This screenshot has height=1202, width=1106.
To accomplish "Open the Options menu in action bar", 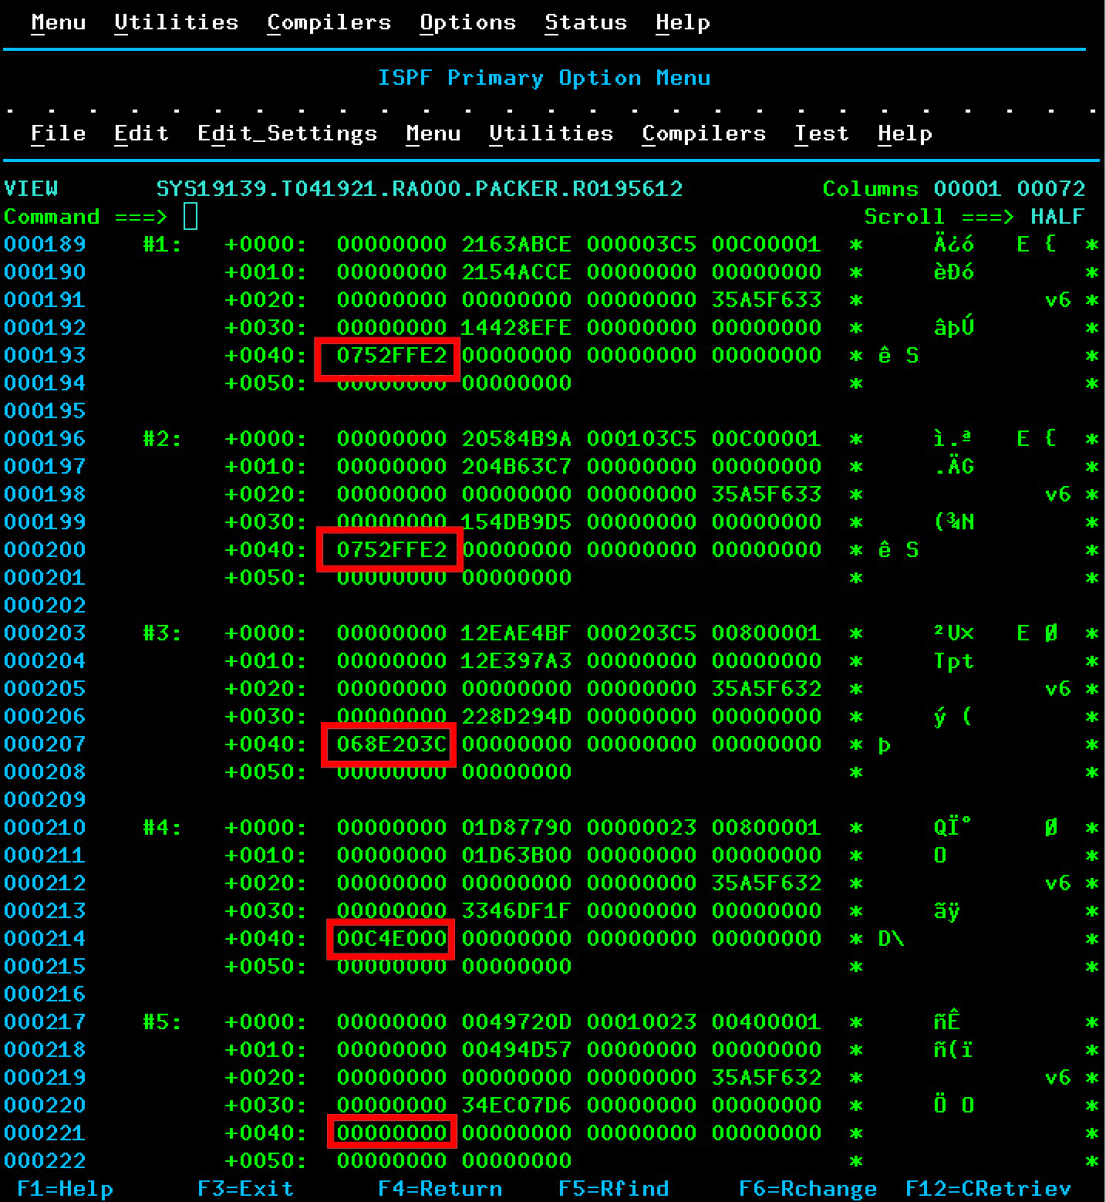I will [x=467, y=22].
